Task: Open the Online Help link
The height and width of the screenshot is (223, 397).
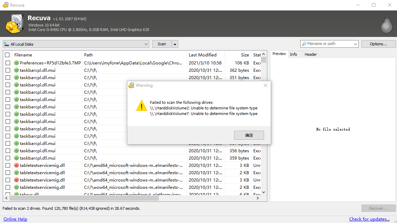Action: pos(15,219)
